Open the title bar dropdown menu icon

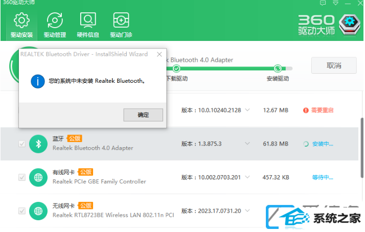335,3
